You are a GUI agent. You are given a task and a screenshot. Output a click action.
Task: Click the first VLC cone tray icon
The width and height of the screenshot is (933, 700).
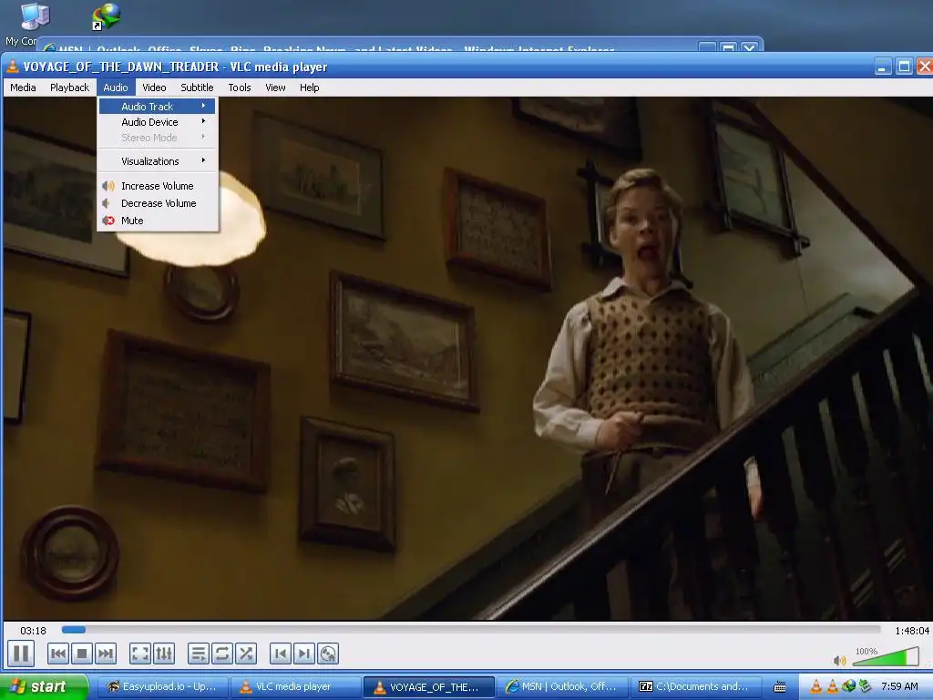point(816,687)
